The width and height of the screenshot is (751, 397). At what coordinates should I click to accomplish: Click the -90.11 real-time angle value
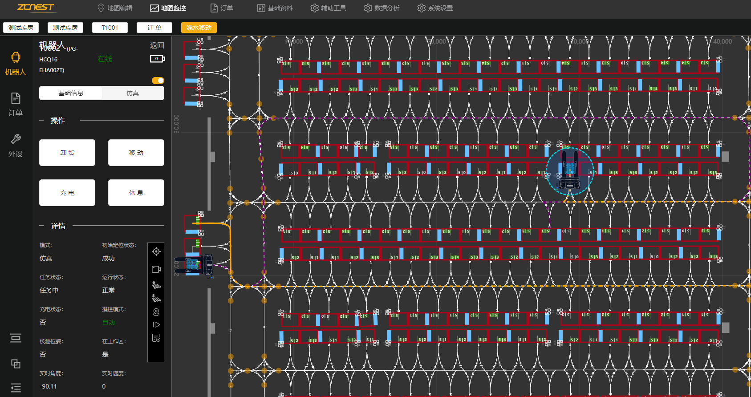[48, 386]
